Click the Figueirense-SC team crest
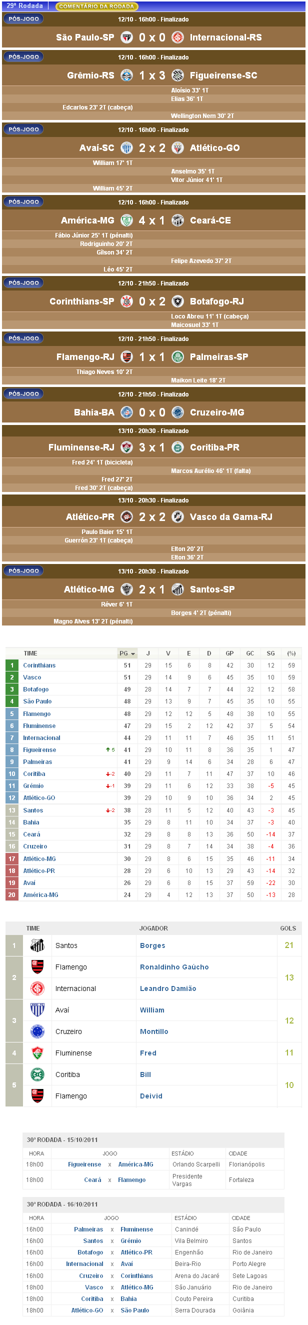This screenshot has width=308, height=1325. pyautogui.click(x=177, y=75)
